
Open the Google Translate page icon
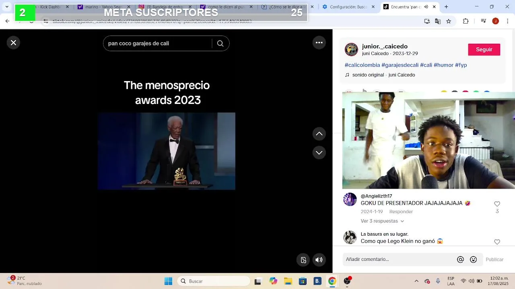[x=438, y=21]
